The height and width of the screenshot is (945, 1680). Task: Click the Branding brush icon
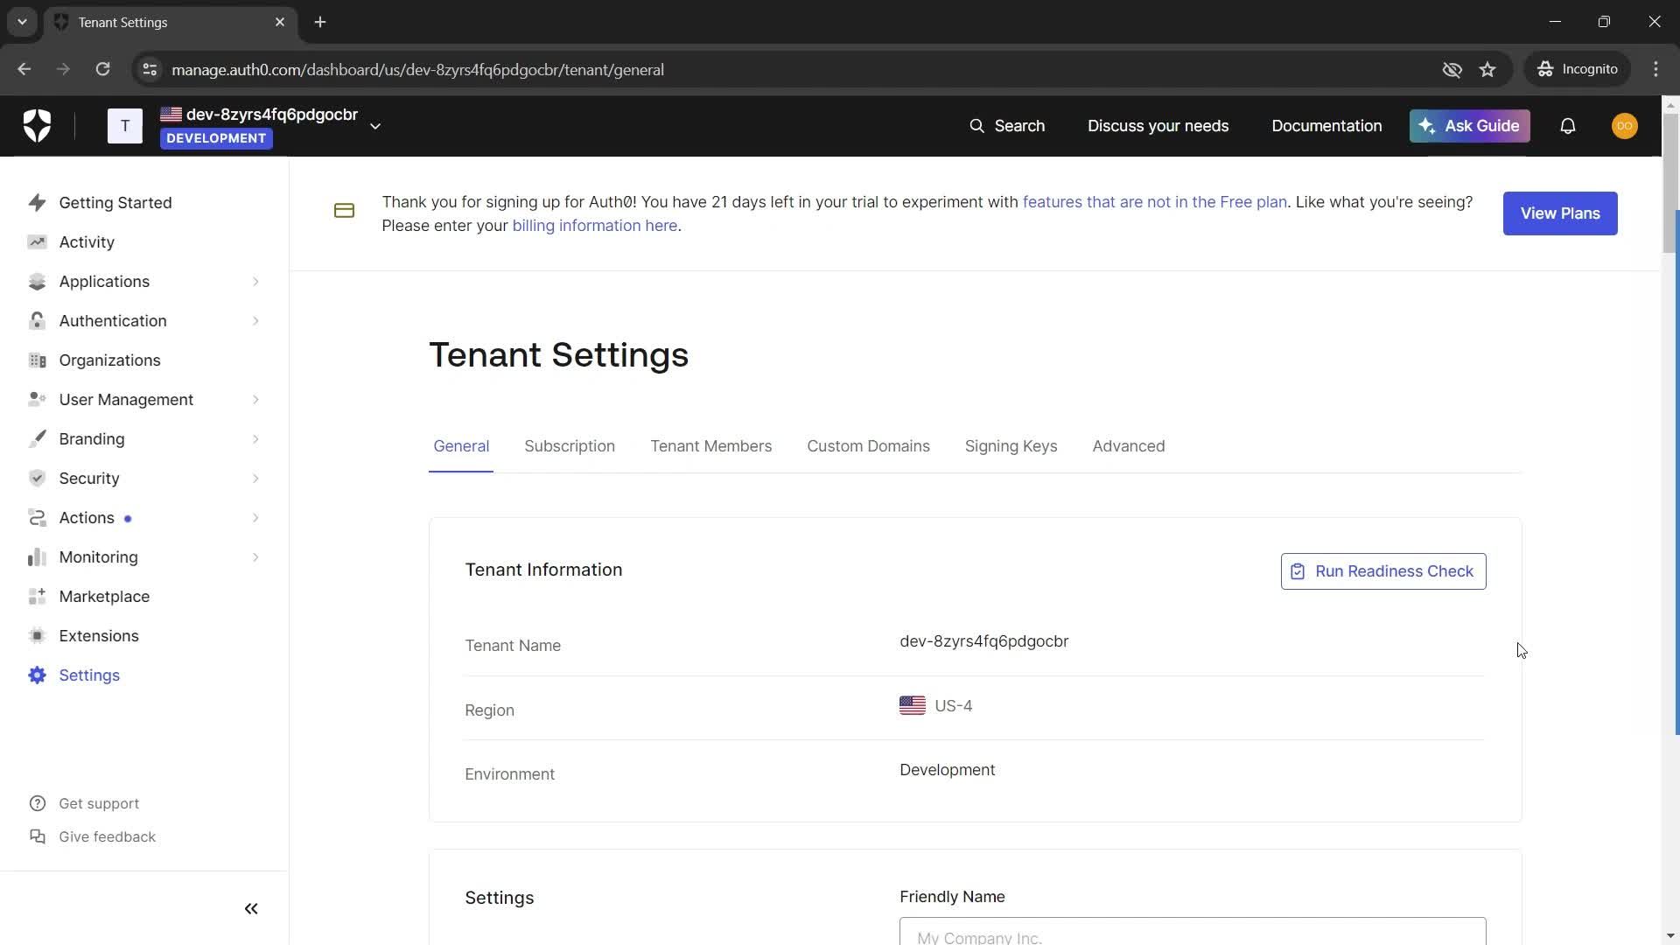pos(37,439)
